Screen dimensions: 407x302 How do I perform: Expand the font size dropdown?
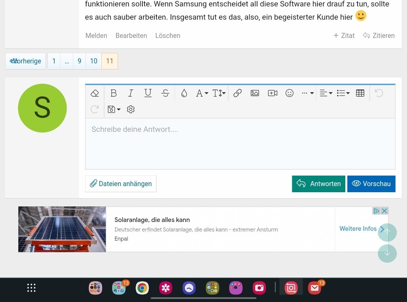coord(219,93)
